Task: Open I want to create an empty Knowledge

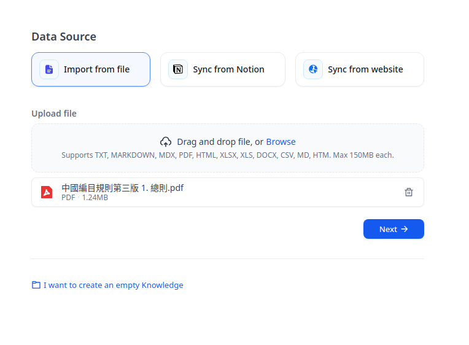Action: [114, 285]
